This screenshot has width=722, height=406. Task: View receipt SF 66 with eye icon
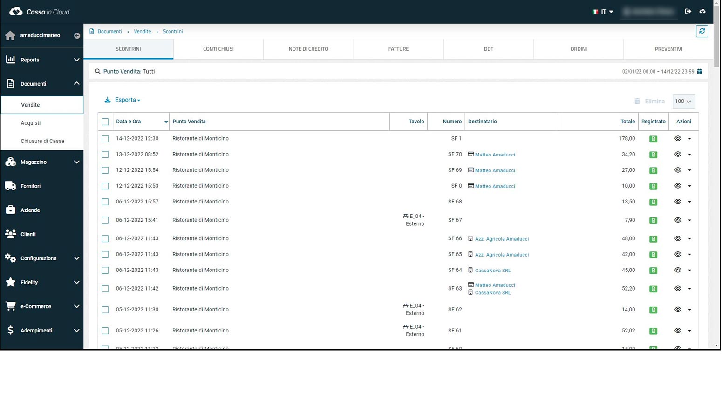click(678, 238)
